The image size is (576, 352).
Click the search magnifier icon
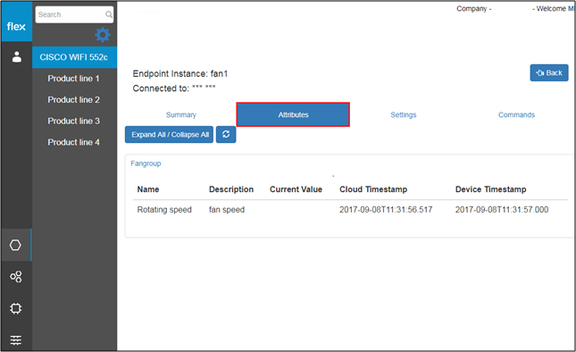coord(108,14)
